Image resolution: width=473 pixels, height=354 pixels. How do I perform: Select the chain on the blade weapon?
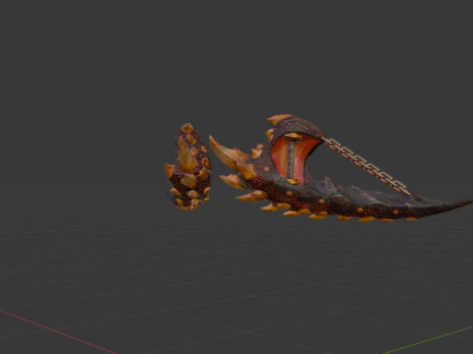pos(367,166)
